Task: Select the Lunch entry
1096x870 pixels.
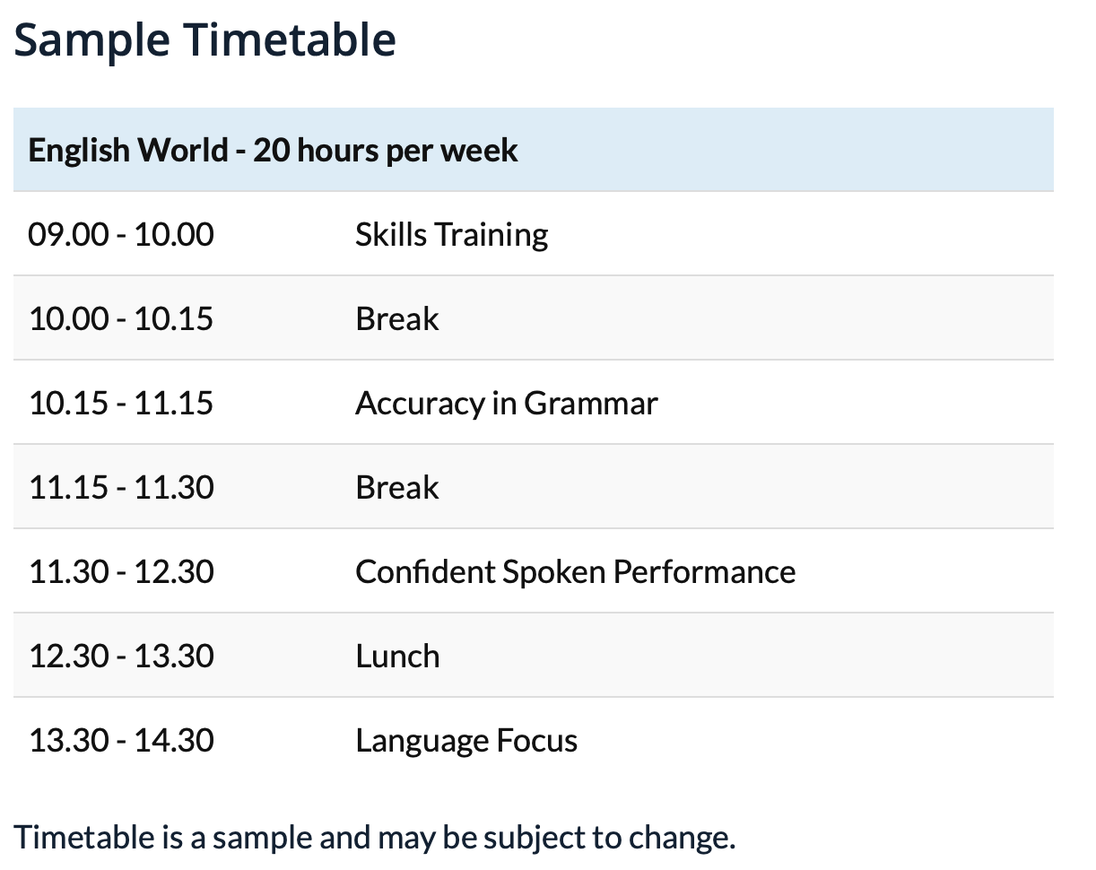Action: coord(397,657)
